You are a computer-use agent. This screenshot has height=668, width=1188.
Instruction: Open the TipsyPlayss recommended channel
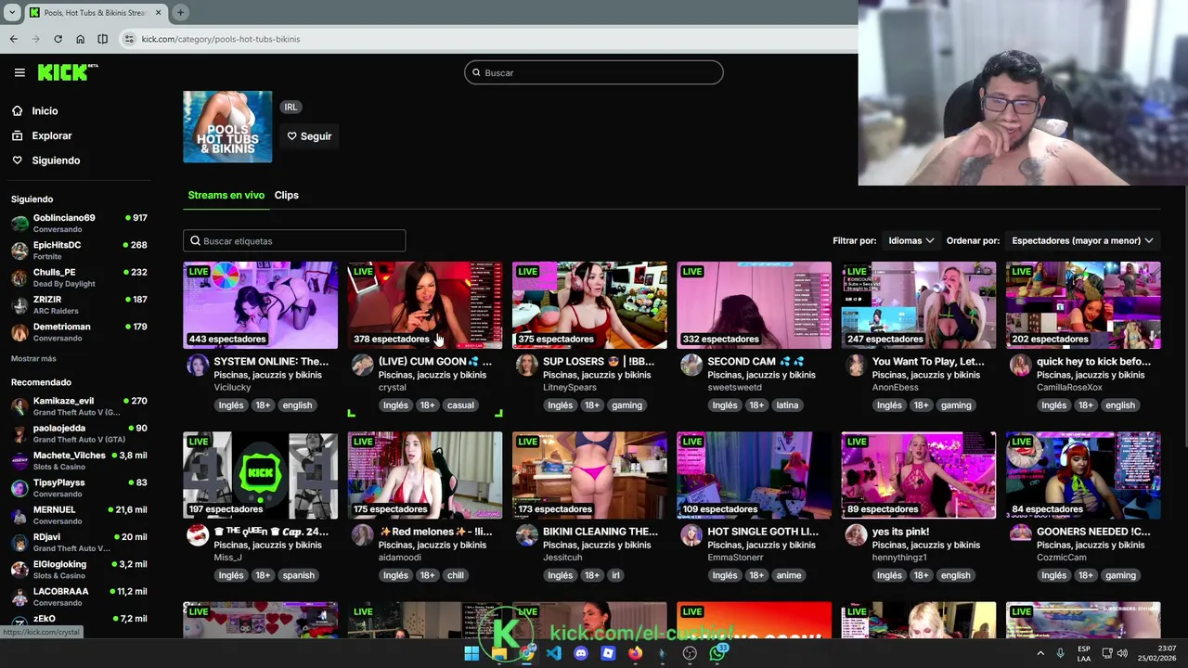80,488
